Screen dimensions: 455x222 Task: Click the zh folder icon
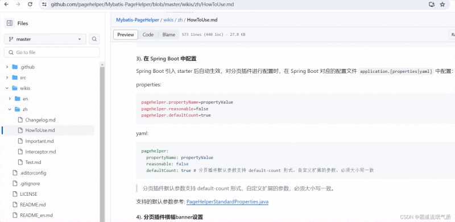(x=18, y=109)
